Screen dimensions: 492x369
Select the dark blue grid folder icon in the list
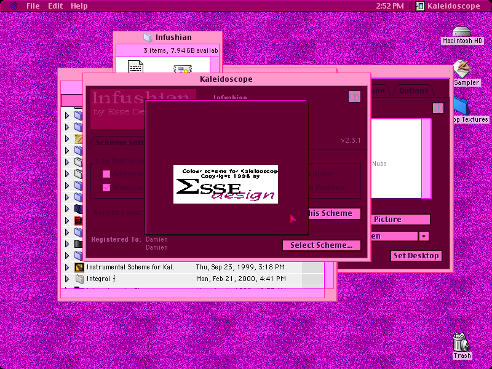tap(79, 208)
